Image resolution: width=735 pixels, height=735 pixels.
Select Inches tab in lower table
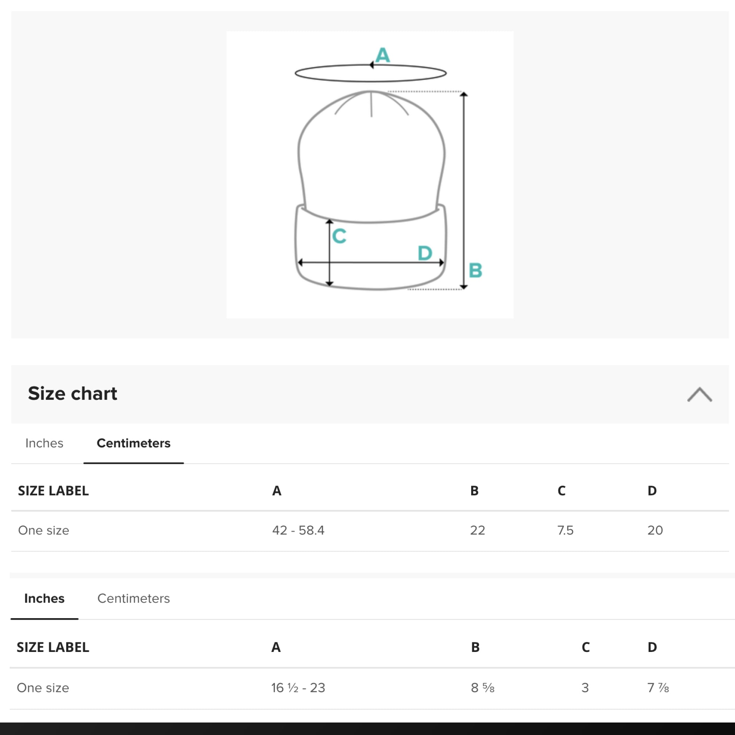[x=44, y=598]
